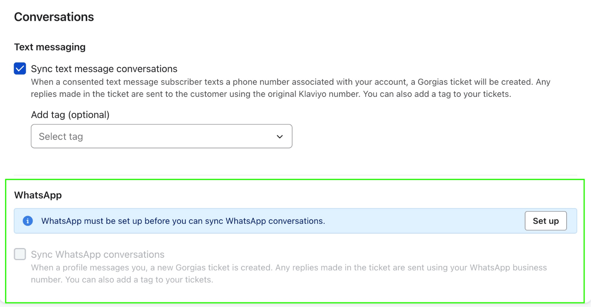Click the "Sync WhatsApp conversations" label text
This screenshot has height=307, width=592.
(98, 255)
